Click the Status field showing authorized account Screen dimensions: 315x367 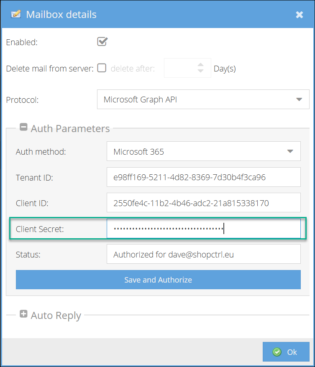click(x=204, y=254)
